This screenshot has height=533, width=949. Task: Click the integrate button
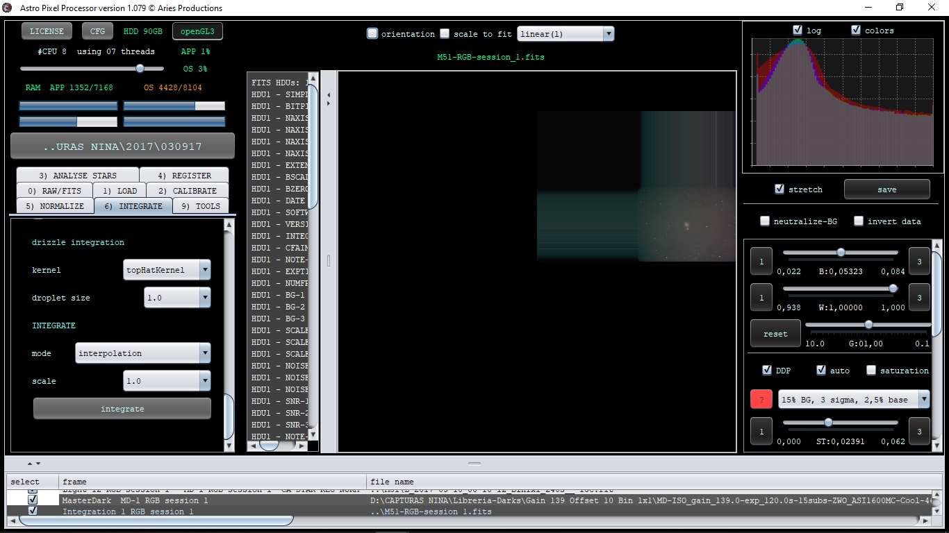pyautogui.click(x=122, y=409)
